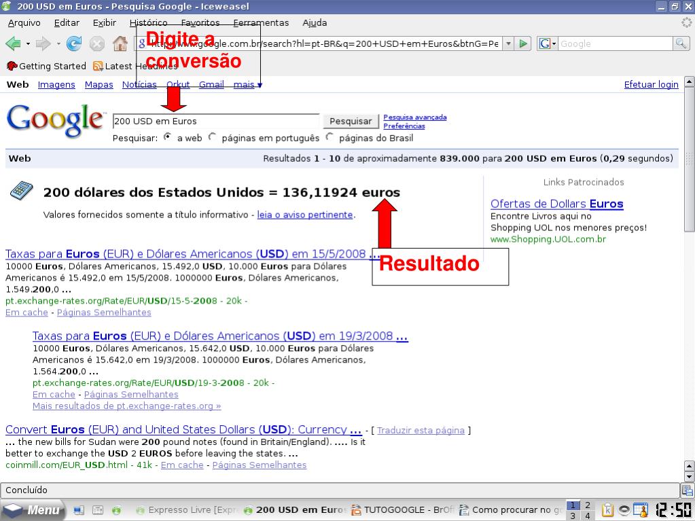Image resolution: width=695 pixels, height=521 pixels.
Task: Open the Imagens link
Action: [56, 85]
